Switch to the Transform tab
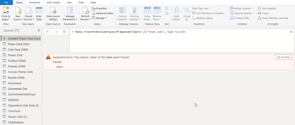 click(x=35, y=2)
